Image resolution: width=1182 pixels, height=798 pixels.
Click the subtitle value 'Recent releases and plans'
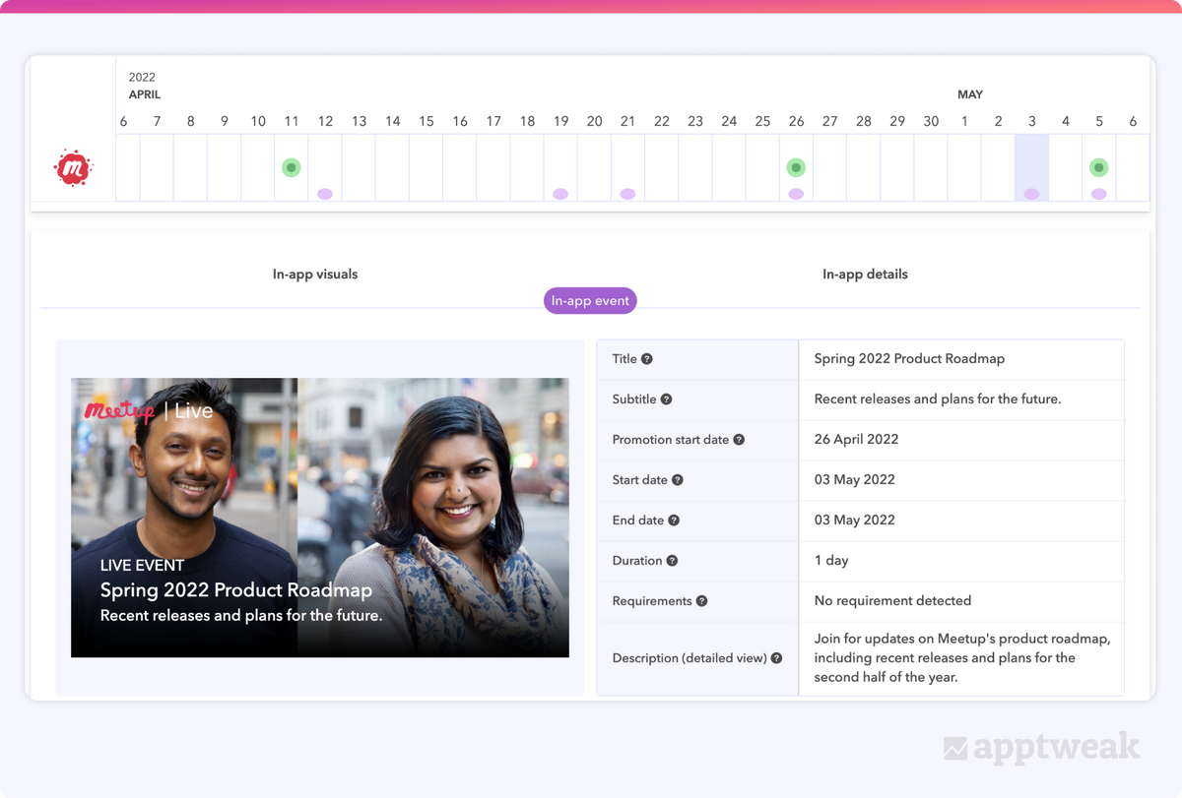coord(937,399)
